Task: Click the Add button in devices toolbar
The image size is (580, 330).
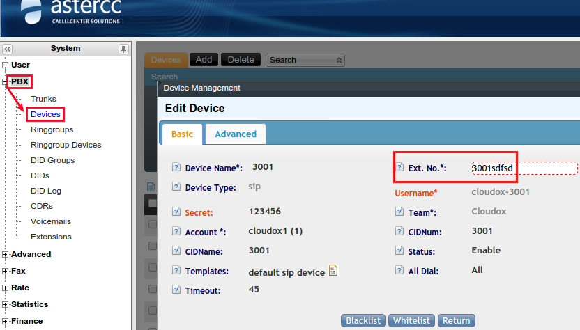Action: pos(204,60)
